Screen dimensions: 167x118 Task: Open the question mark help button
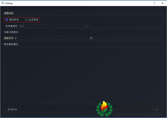click(154, 3)
